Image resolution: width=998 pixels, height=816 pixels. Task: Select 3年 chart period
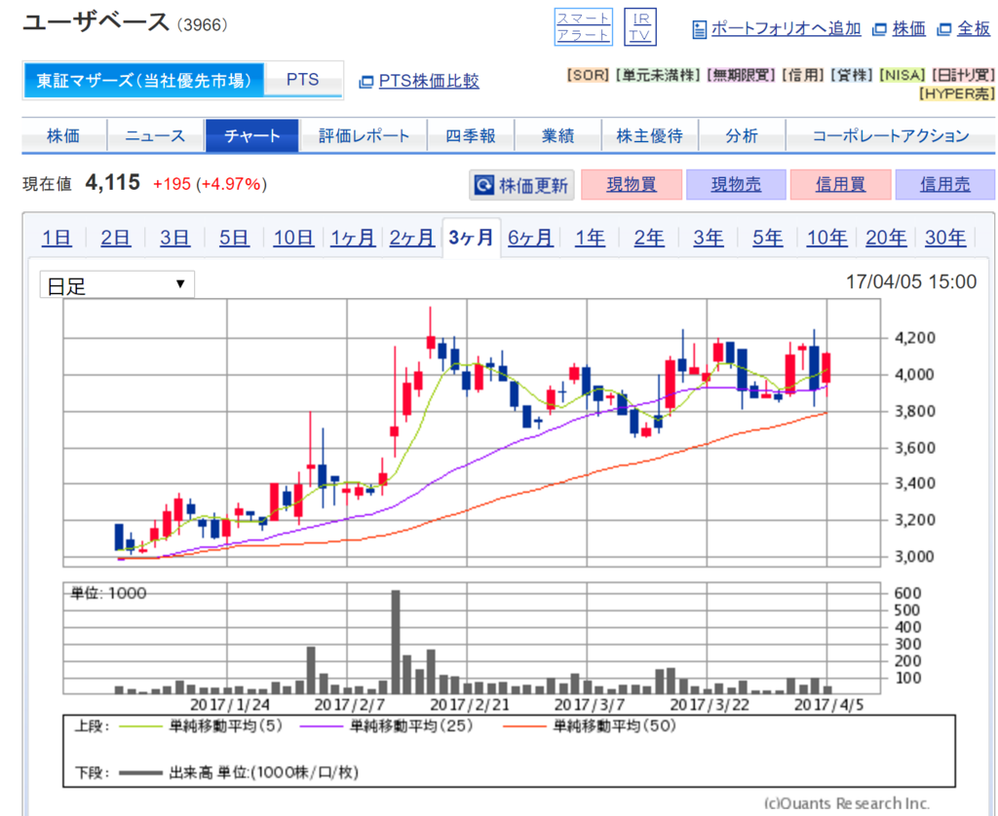[708, 238]
